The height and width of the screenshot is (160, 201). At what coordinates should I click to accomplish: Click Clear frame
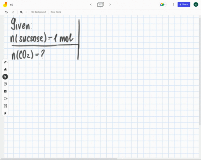point(56,12)
